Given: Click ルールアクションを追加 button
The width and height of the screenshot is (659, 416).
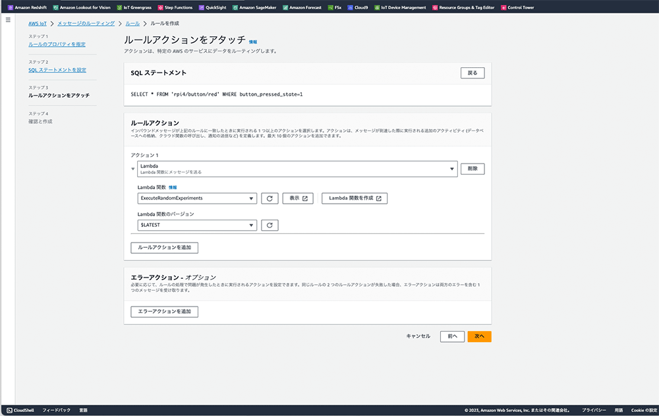Looking at the screenshot, I should [164, 248].
